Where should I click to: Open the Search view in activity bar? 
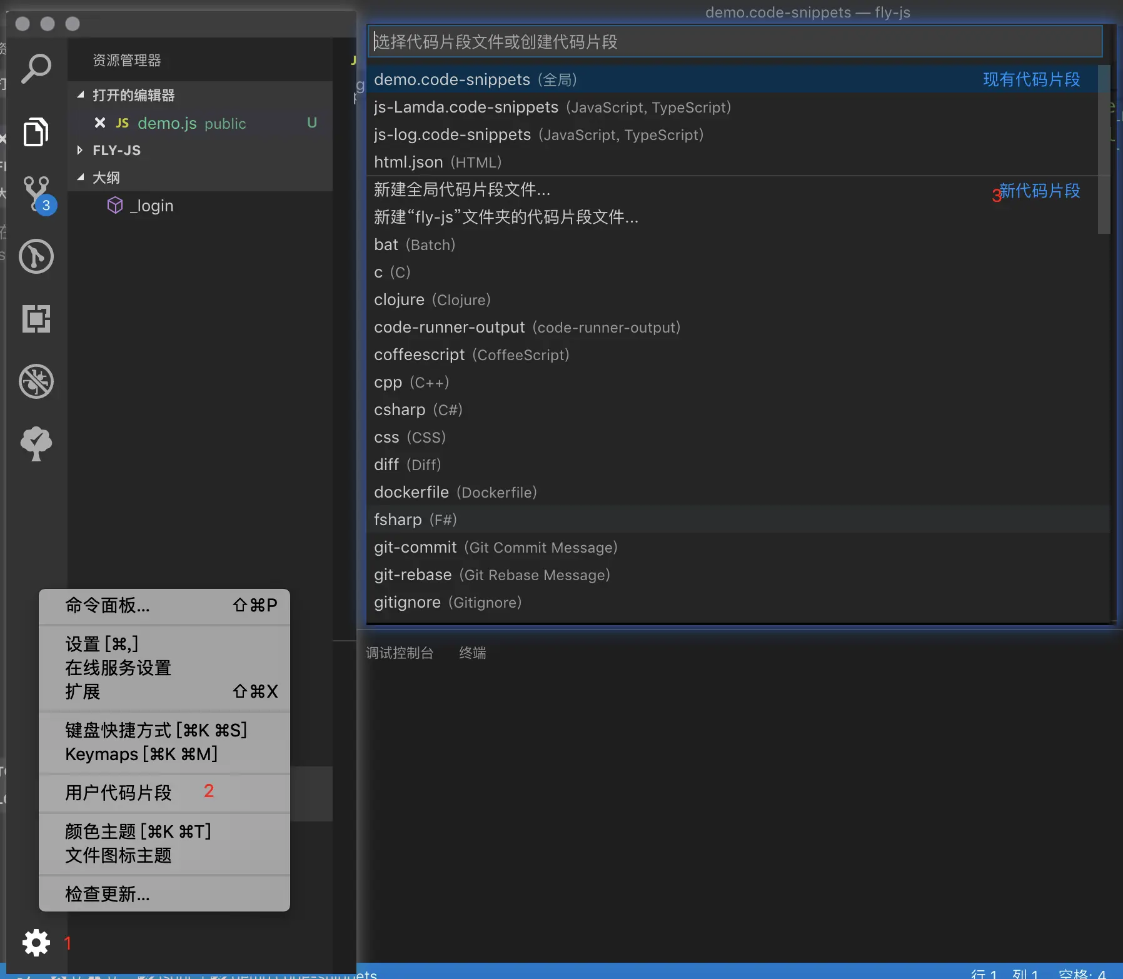[36, 68]
